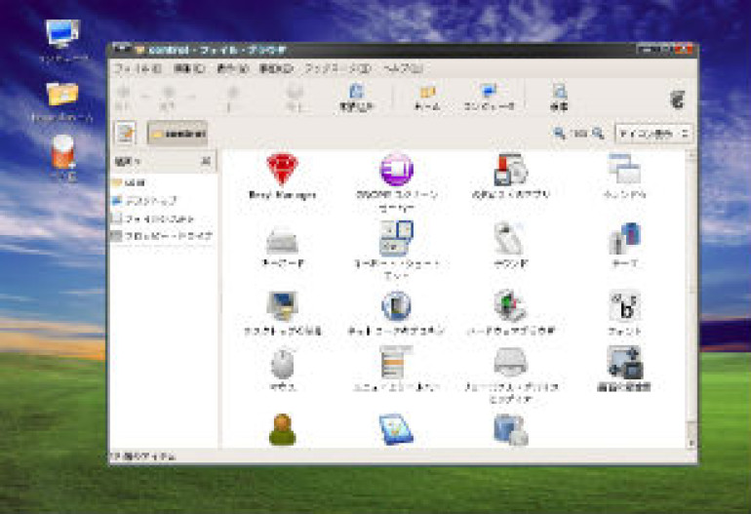Click the greyed Back toolbar button
Image resolution: width=751 pixels, height=514 pixels.
click(x=124, y=98)
